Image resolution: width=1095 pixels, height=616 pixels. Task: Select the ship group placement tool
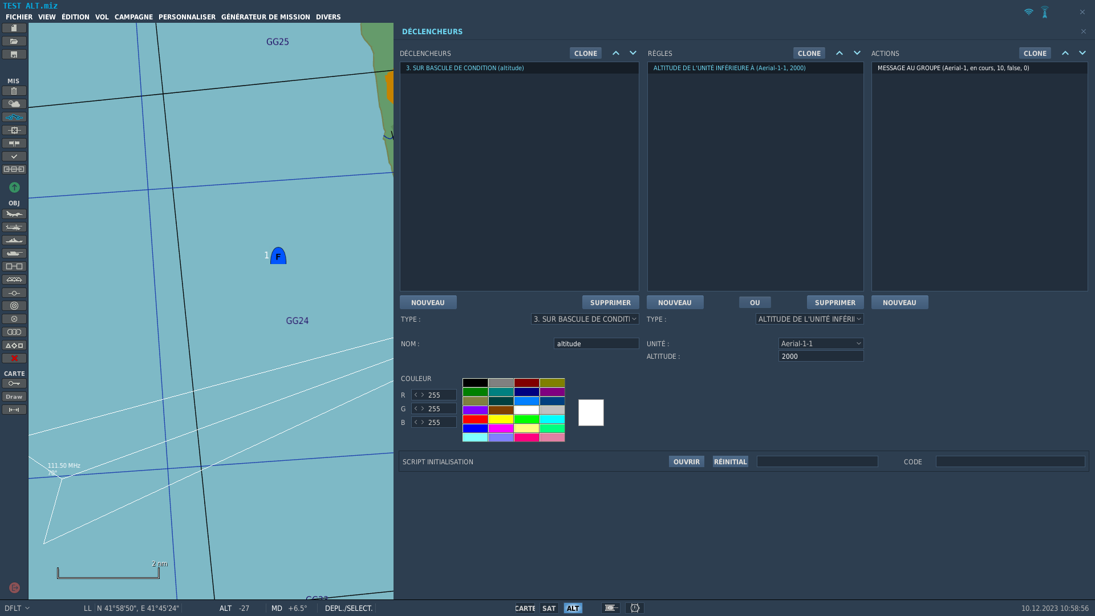coord(14,240)
